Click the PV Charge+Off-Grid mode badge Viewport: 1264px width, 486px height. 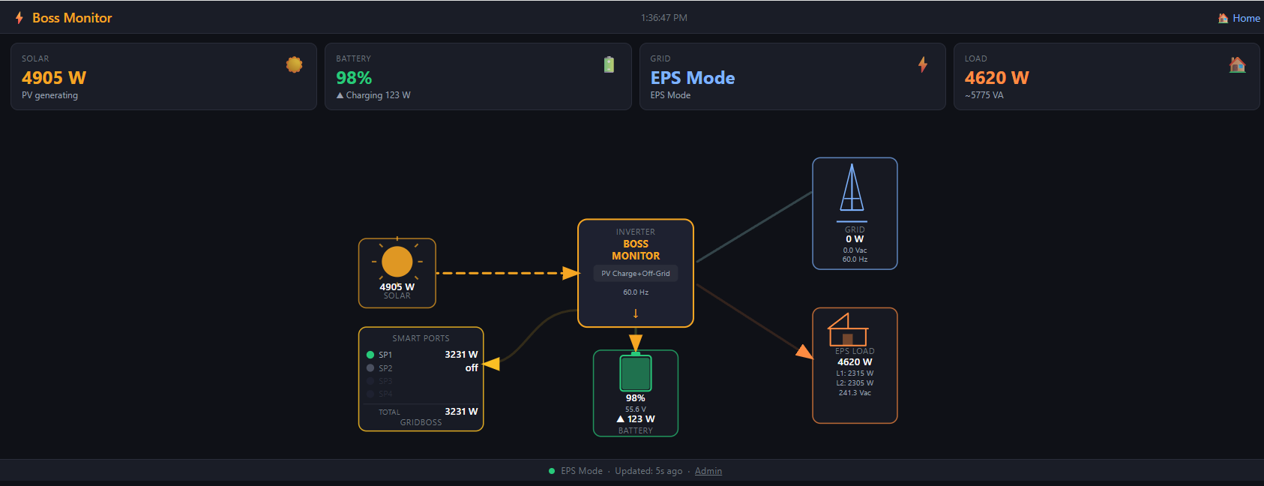point(636,274)
